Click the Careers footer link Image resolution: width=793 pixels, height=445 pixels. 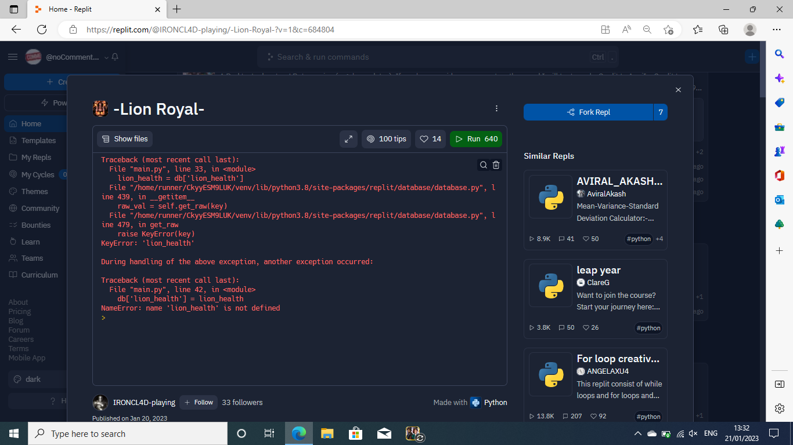click(x=21, y=339)
